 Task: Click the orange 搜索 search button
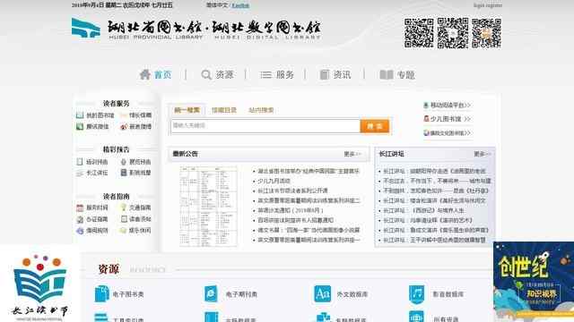point(375,126)
